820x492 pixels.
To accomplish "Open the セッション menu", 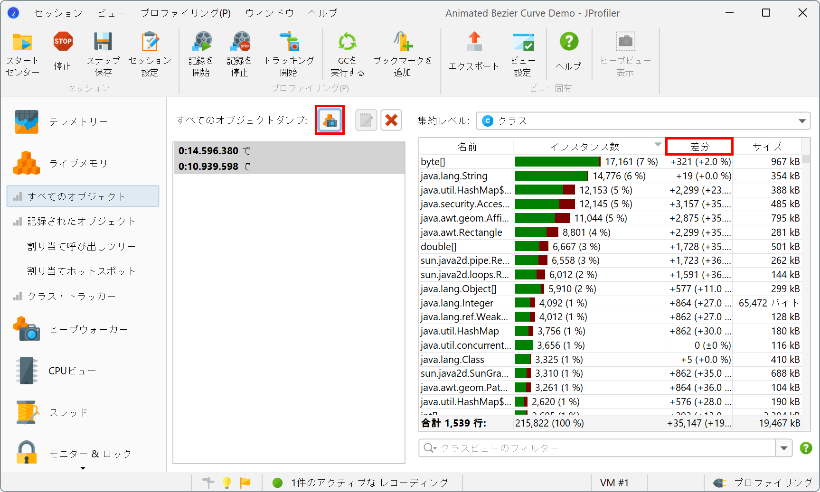I will (x=58, y=13).
